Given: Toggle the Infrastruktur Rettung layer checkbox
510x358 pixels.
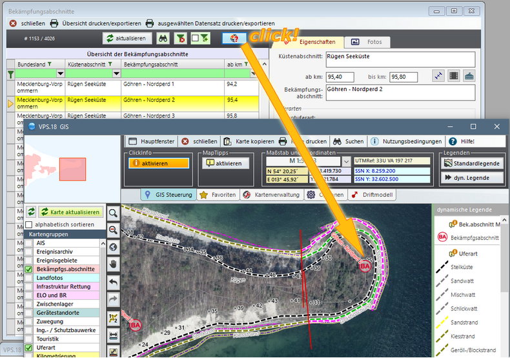Looking at the screenshot, I should tap(29, 287).
